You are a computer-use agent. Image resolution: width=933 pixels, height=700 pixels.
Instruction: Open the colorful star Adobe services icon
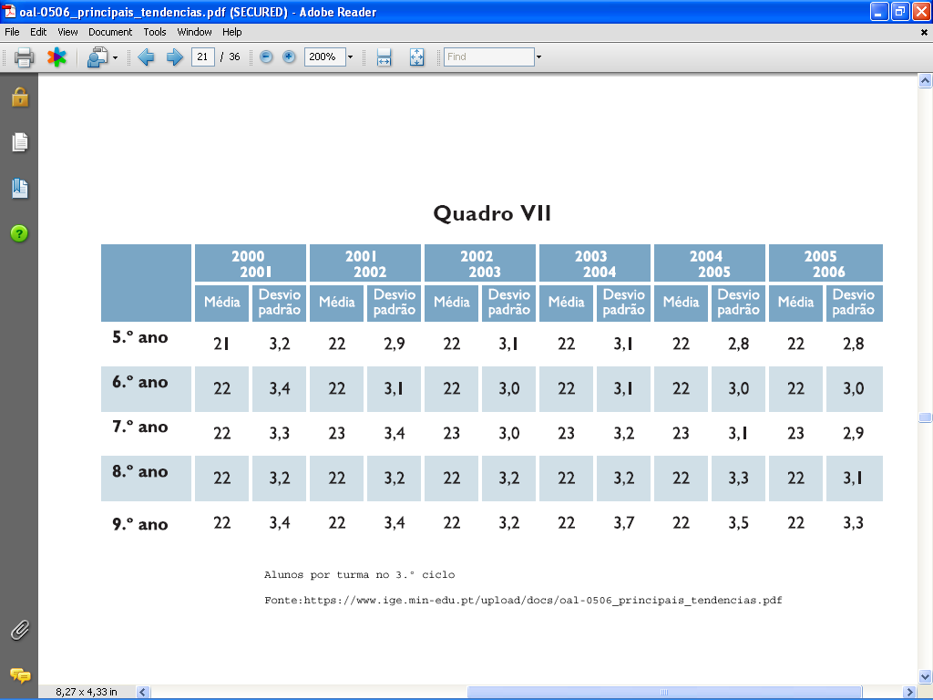(x=56, y=57)
